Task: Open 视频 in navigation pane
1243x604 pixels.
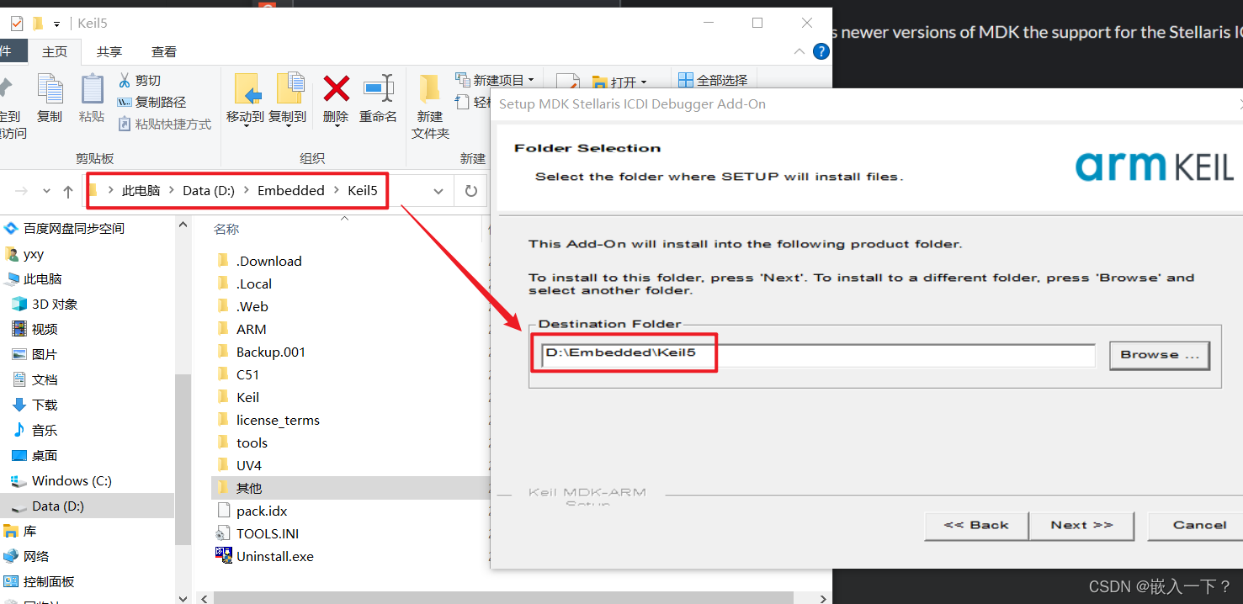Action: [45, 329]
